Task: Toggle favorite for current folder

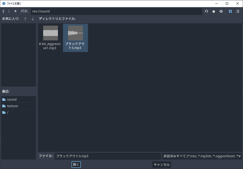Action: click(214, 11)
